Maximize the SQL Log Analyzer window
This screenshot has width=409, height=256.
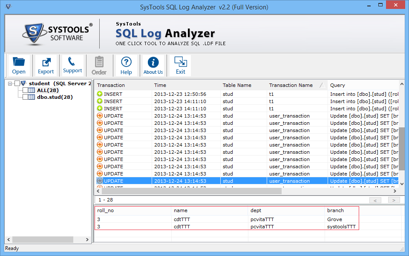click(x=380, y=5)
